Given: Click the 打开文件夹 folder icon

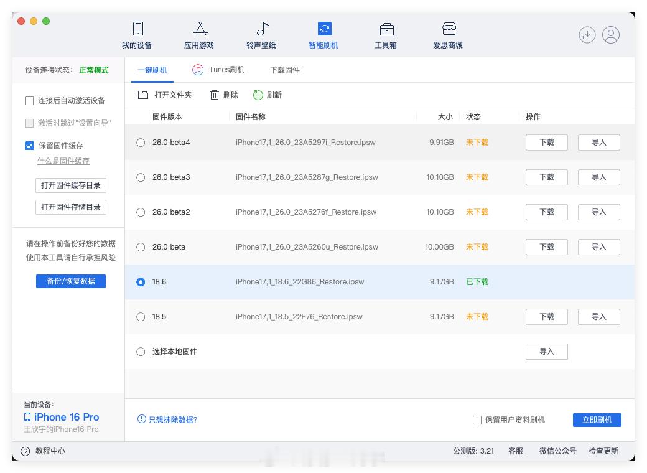Looking at the screenshot, I should click(142, 95).
